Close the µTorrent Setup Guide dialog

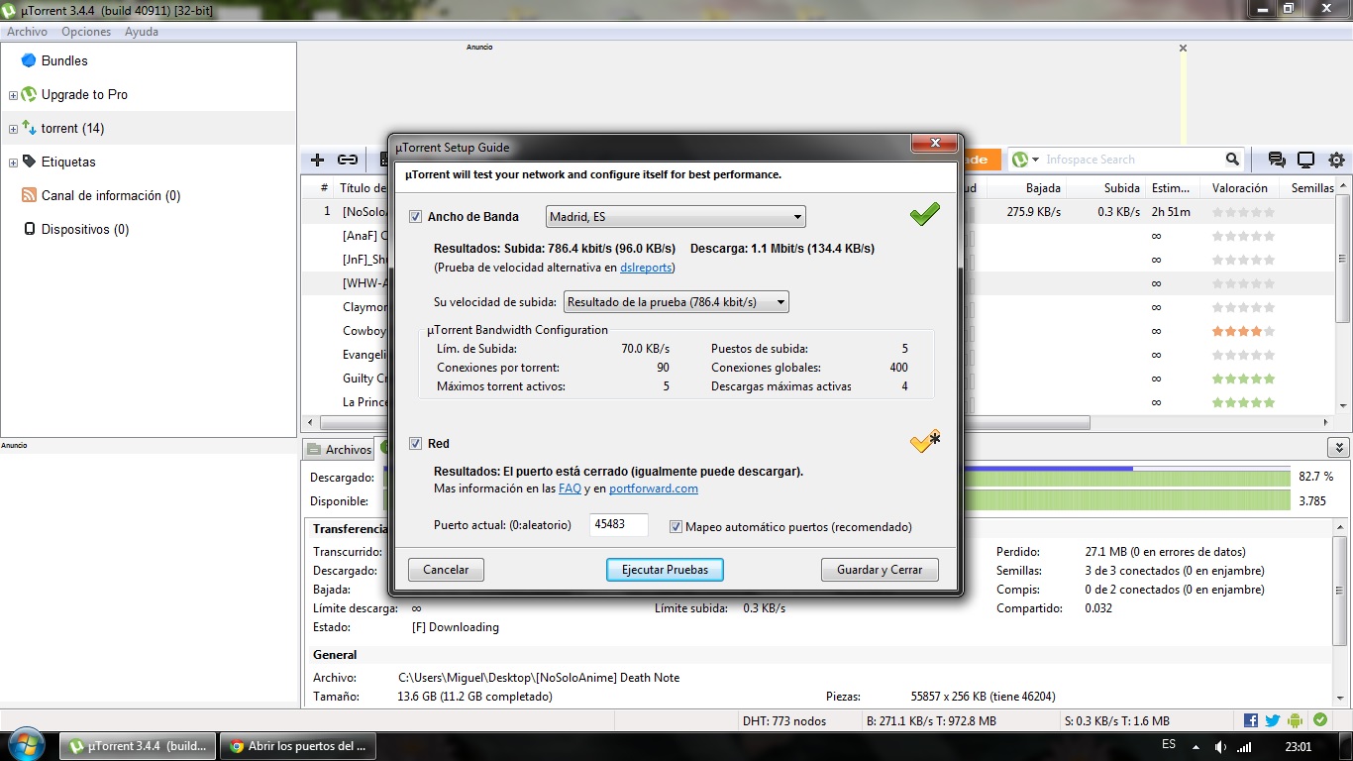pyautogui.click(x=934, y=145)
